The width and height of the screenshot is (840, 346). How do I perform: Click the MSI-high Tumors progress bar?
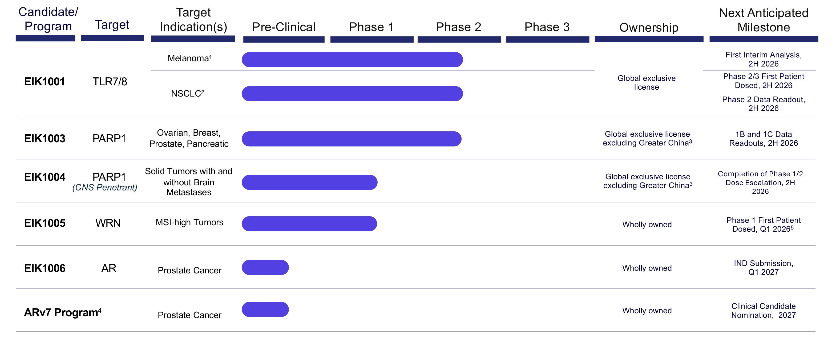[309, 224]
